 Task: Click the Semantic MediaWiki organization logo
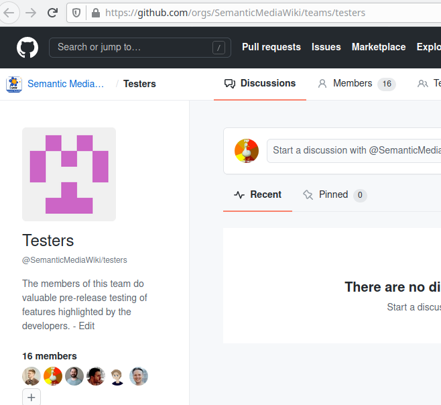(x=14, y=84)
